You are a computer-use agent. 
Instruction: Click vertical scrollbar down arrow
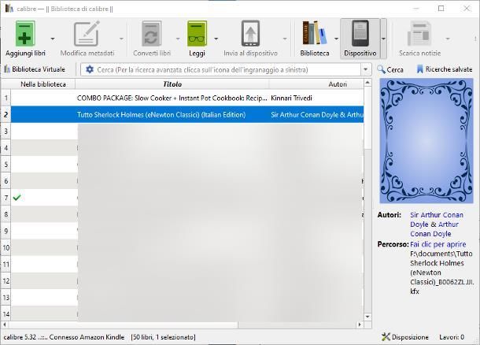pyautogui.click(x=367, y=317)
